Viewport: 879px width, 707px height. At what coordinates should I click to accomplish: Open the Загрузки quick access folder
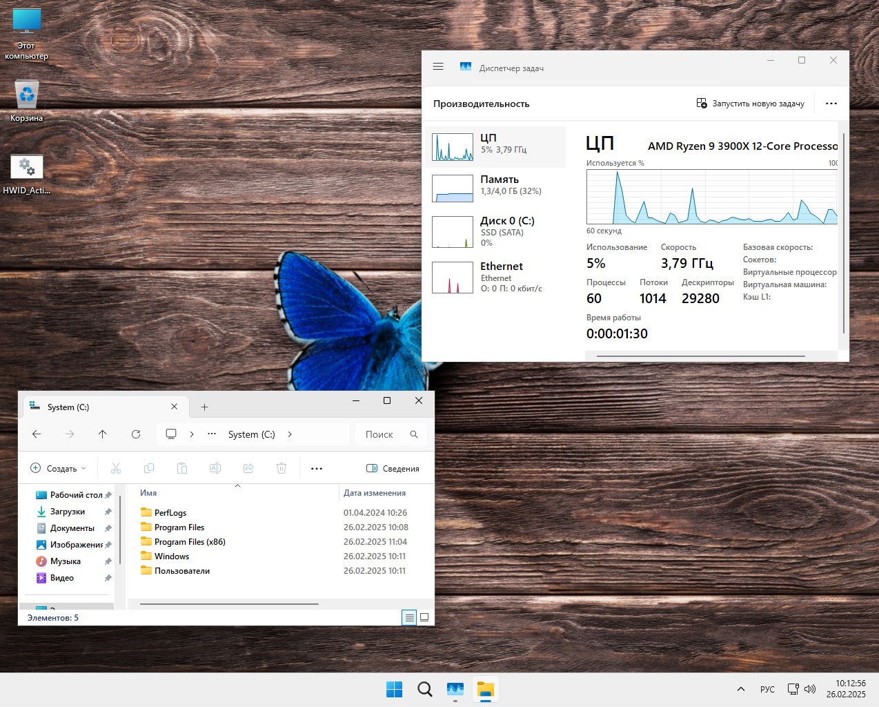tap(68, 512)
